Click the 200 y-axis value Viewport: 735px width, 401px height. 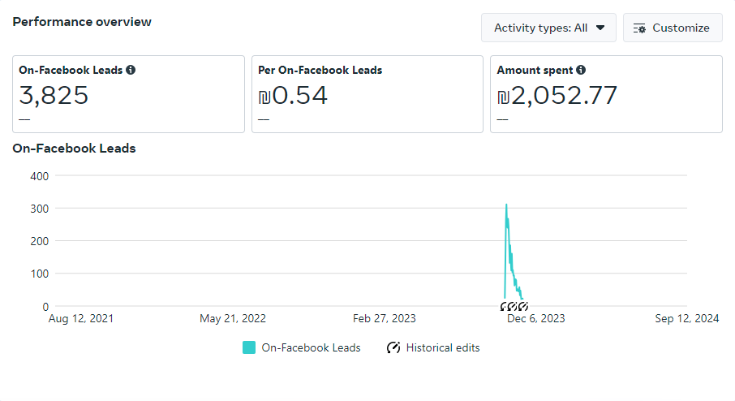coord(40,241)
